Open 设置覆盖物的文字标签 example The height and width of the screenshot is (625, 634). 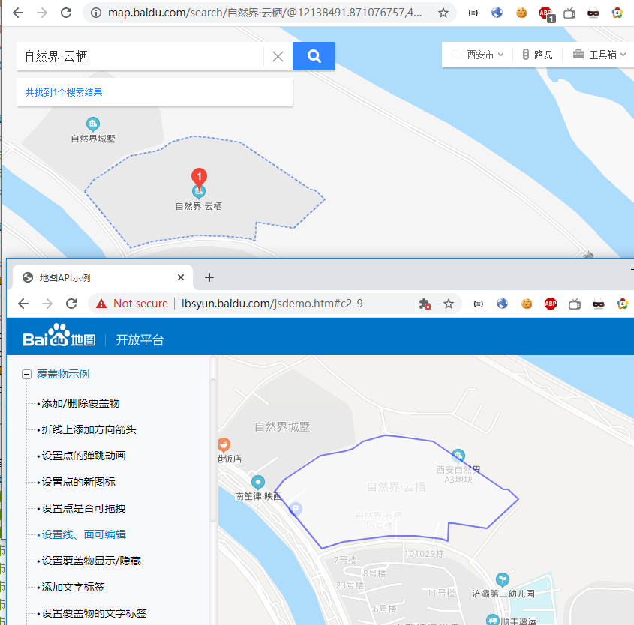tap(95, 613)
